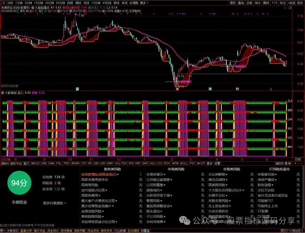Open the 统计 statistics tool

click(258, 3)
